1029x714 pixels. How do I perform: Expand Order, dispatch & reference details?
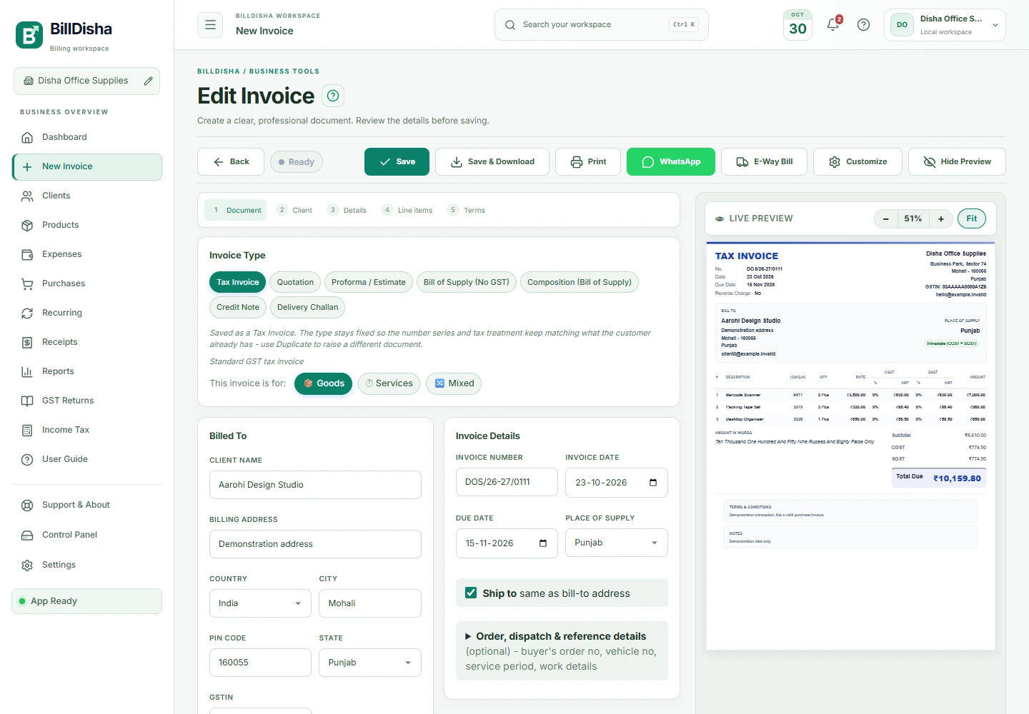click(x=562, y=650)
